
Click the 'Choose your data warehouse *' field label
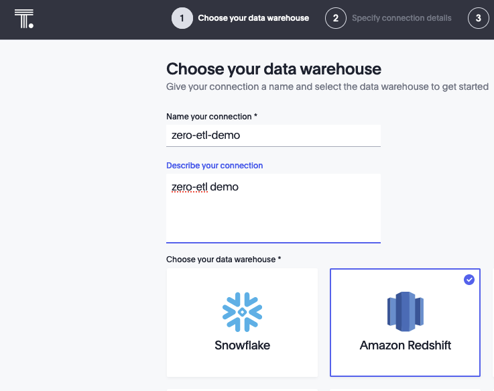coord(223,259)
